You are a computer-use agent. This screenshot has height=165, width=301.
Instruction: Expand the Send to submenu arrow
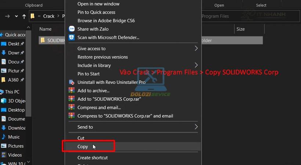(196, 127)
